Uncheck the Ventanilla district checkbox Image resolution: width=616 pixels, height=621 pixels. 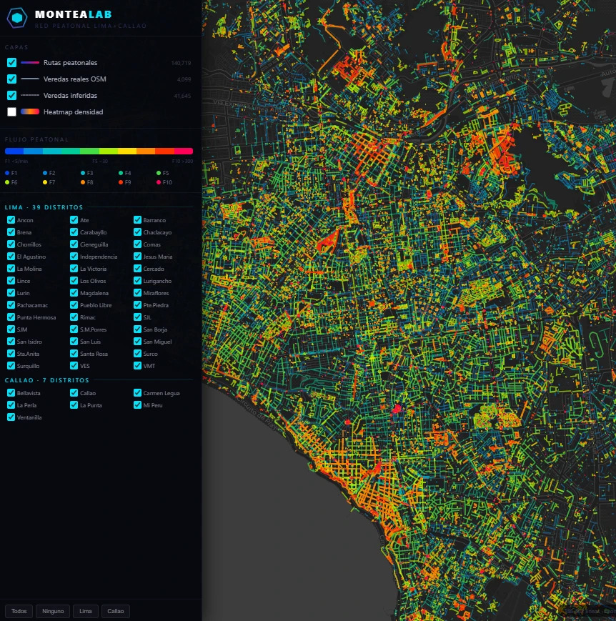pos(11,417)
